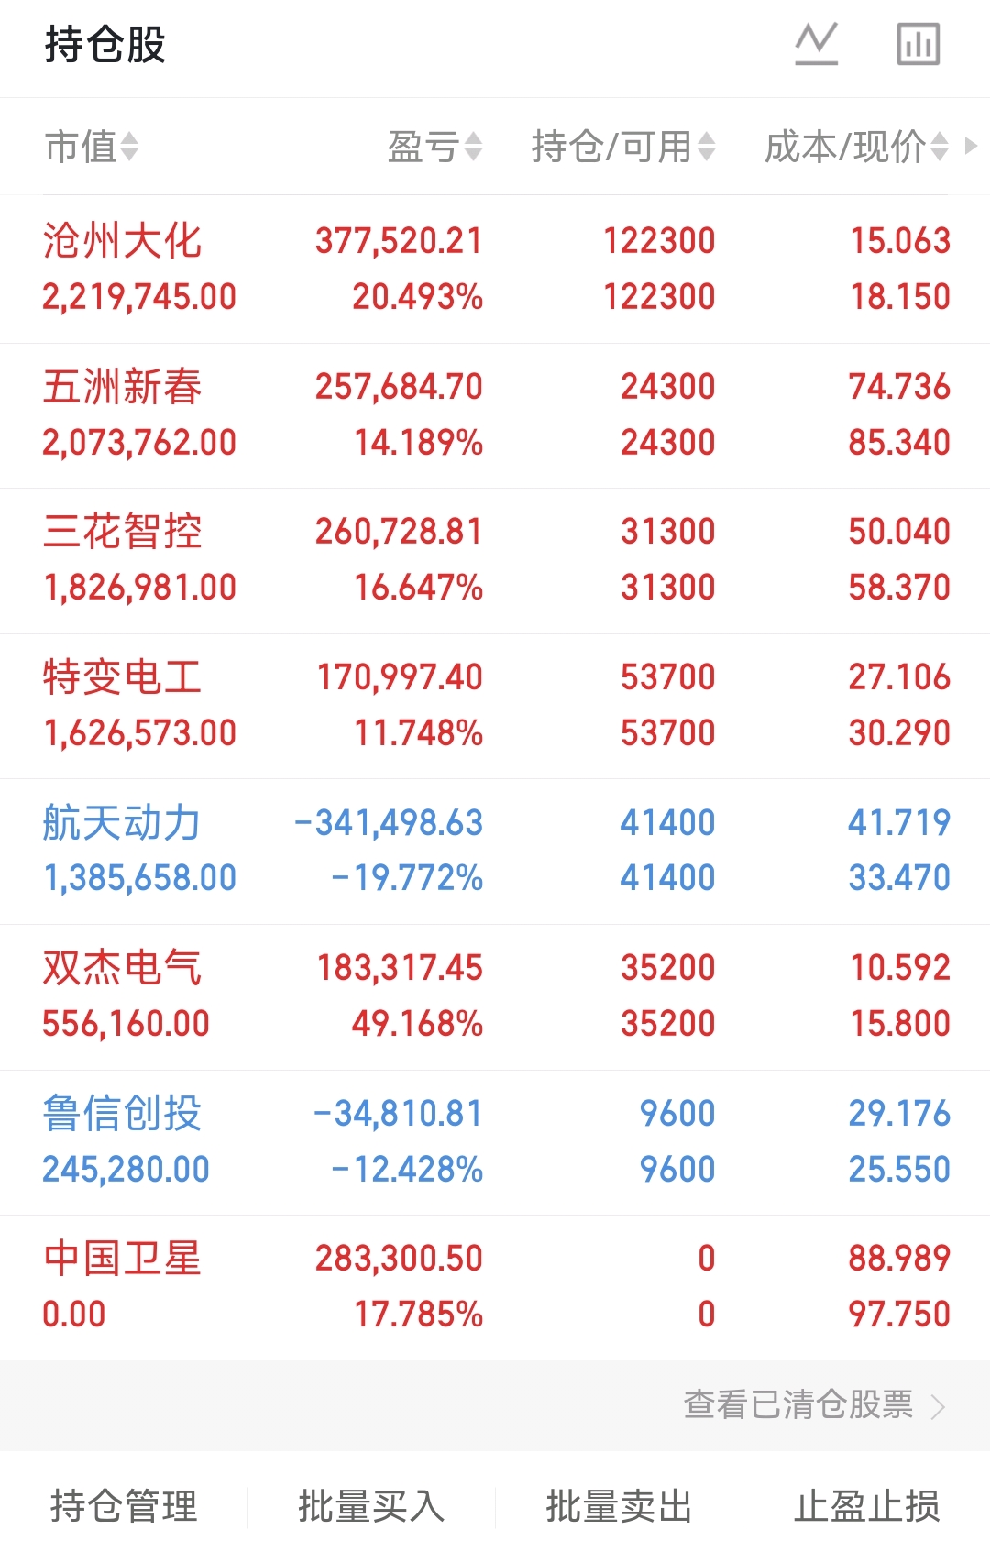Open 批量买入 tab
This screenshot has width=990, height=1551.
point(371,1506)
